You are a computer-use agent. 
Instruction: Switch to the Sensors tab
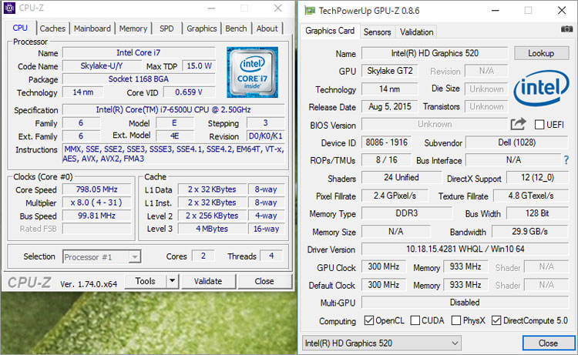[x=377, y=32]
